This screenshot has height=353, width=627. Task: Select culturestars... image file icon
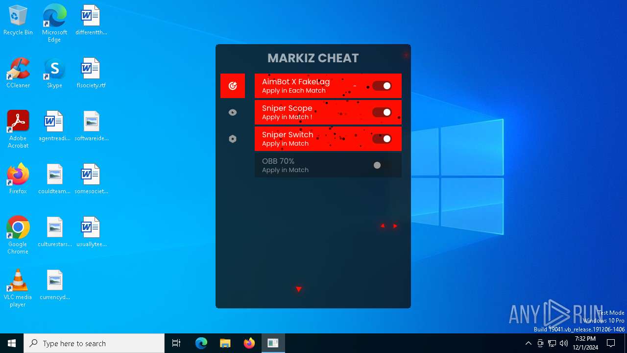click(54, 232)
